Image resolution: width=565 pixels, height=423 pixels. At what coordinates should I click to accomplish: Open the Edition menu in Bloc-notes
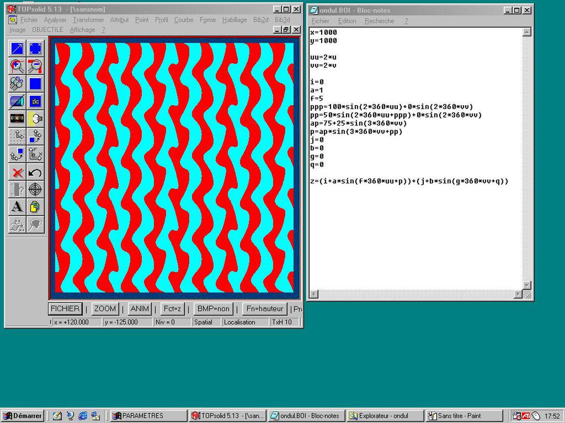[x=347, y=21]
